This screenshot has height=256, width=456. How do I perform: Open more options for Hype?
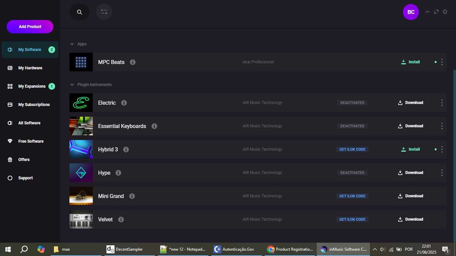[x=442, y=173]
